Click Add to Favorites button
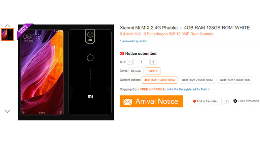260x148 pixels. coord(205,101)
